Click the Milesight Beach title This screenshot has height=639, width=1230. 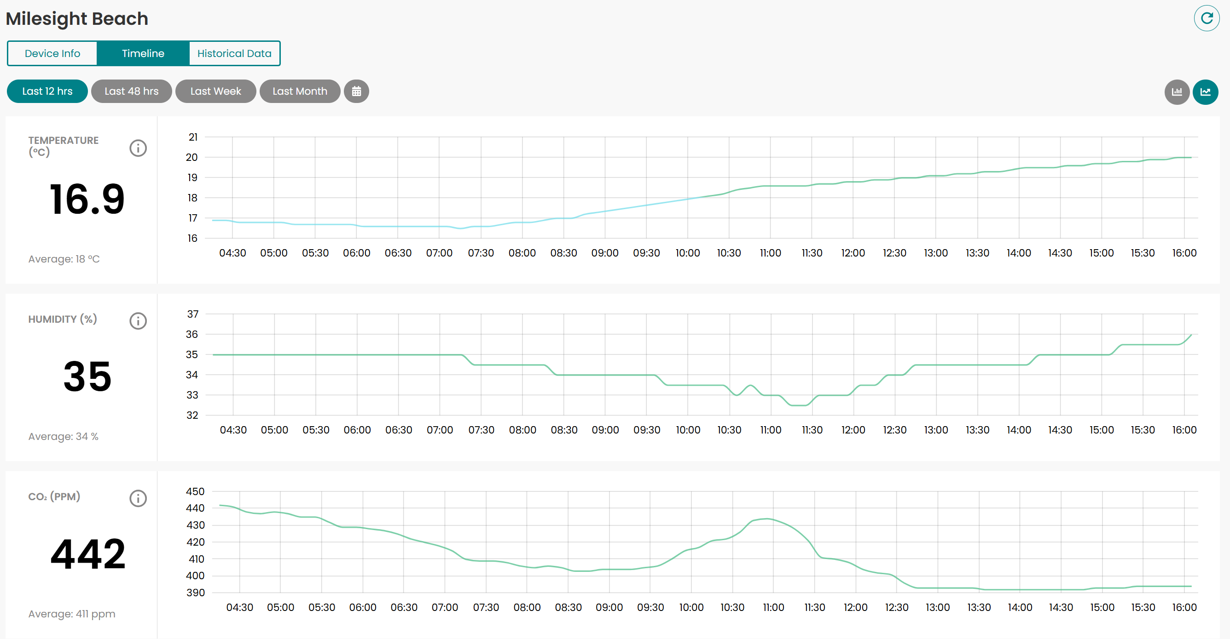click(x=77, y=18)
